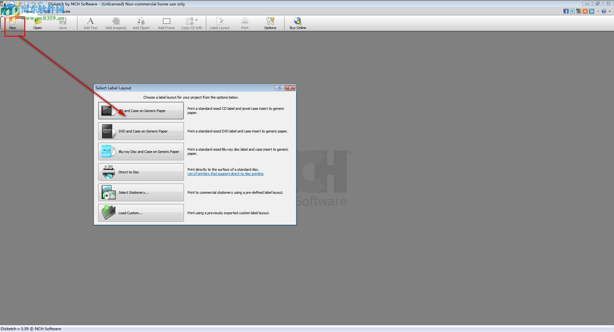Click the Buy Online icon
This screenshot has width=614, height=332.
pos(298,21)
